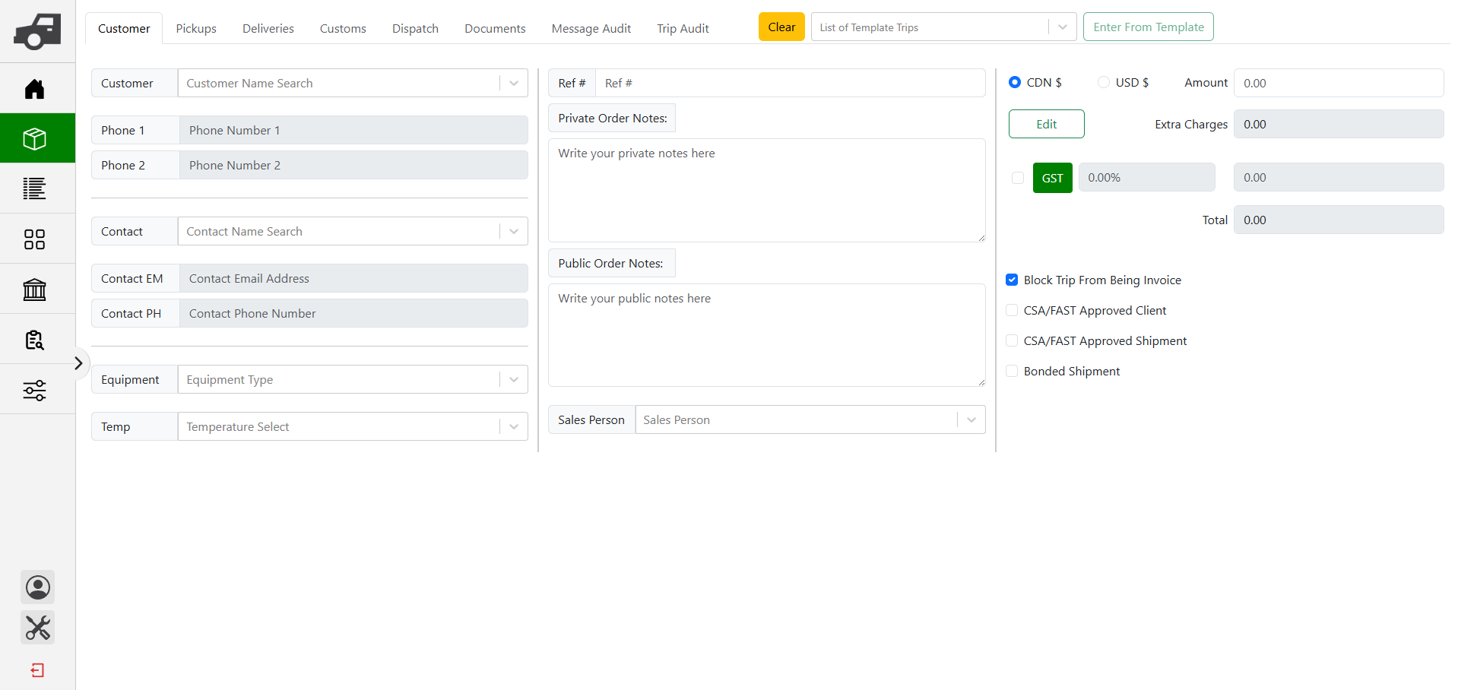Viewport: 1458px width, 690px height.
Task: Open the bank building icon in sidebar
Action: [35, 290]
